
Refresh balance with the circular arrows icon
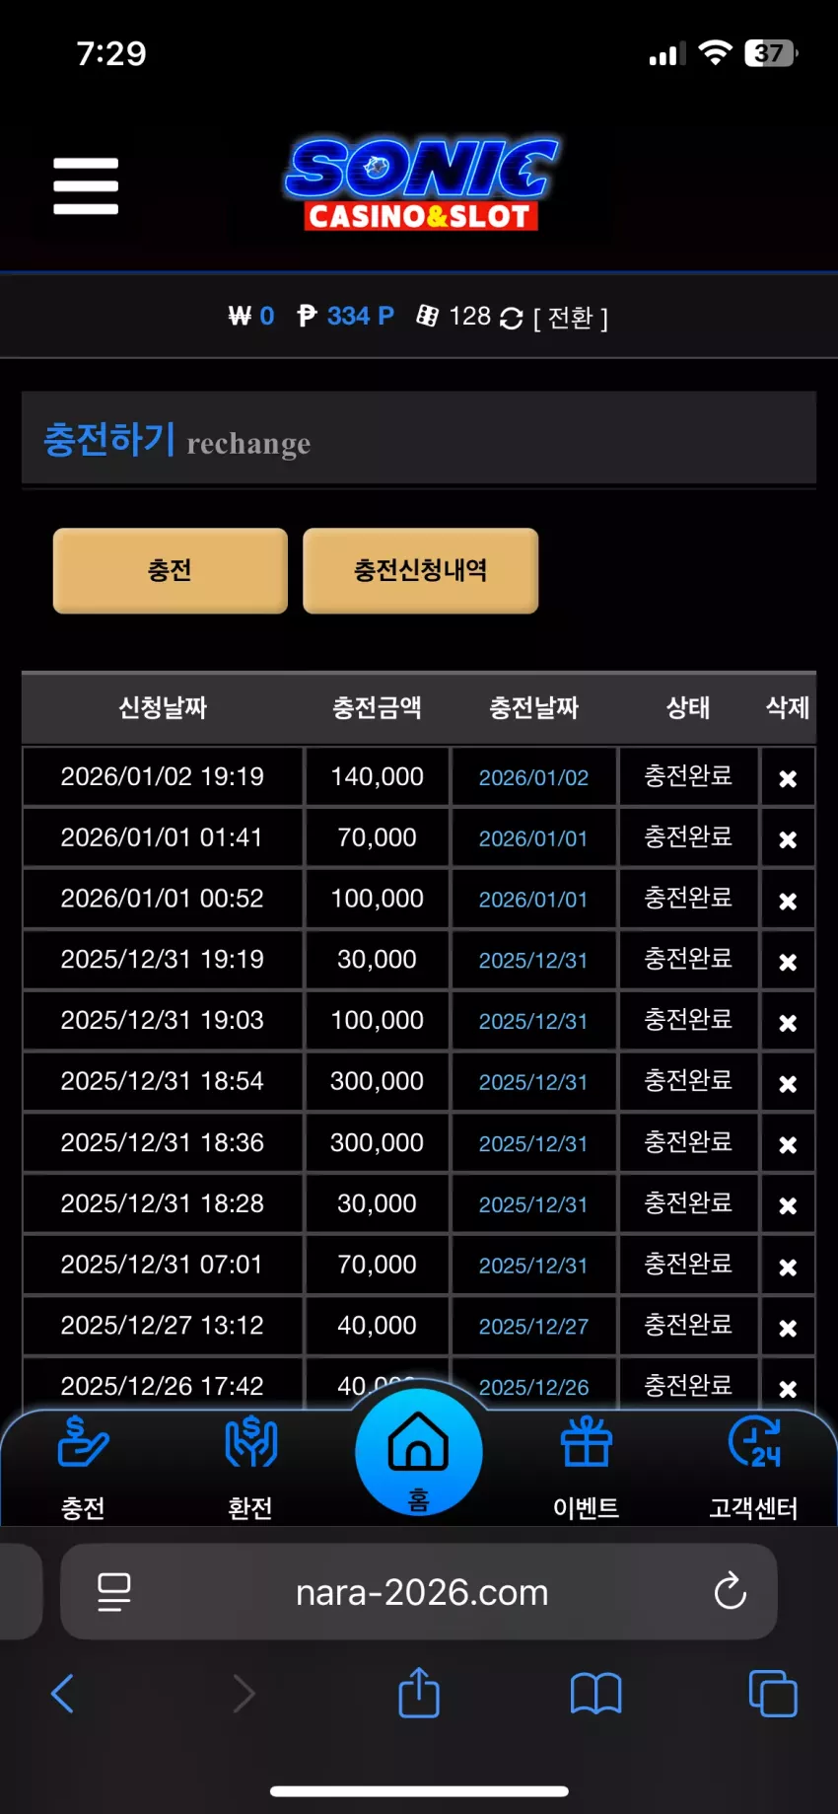coord(511,319)
